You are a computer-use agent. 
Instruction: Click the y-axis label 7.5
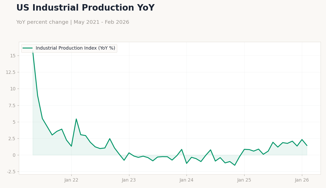click(12, 105)
